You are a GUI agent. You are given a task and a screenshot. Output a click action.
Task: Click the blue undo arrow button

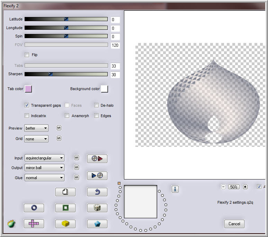coord(97,192)
